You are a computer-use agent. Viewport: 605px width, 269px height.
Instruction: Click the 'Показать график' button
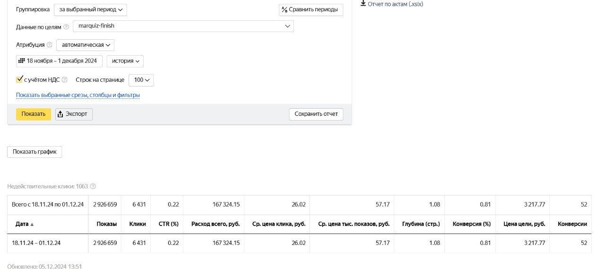[35, 152]
